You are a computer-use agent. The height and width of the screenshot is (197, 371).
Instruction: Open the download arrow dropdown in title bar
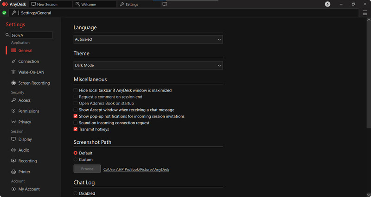[x=327, y=4]
